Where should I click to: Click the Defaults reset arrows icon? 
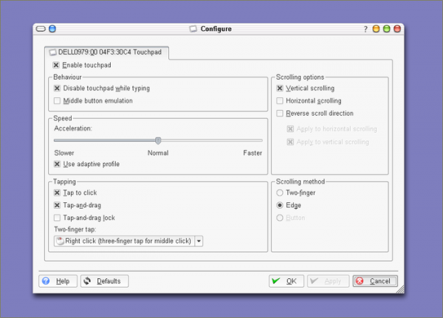87,281
